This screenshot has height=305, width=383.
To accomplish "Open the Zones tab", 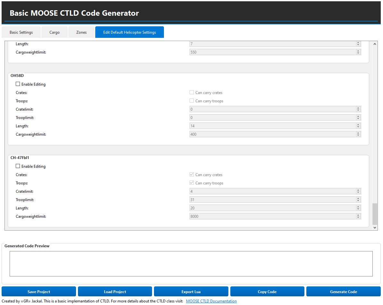I will [x=81, y=32].
